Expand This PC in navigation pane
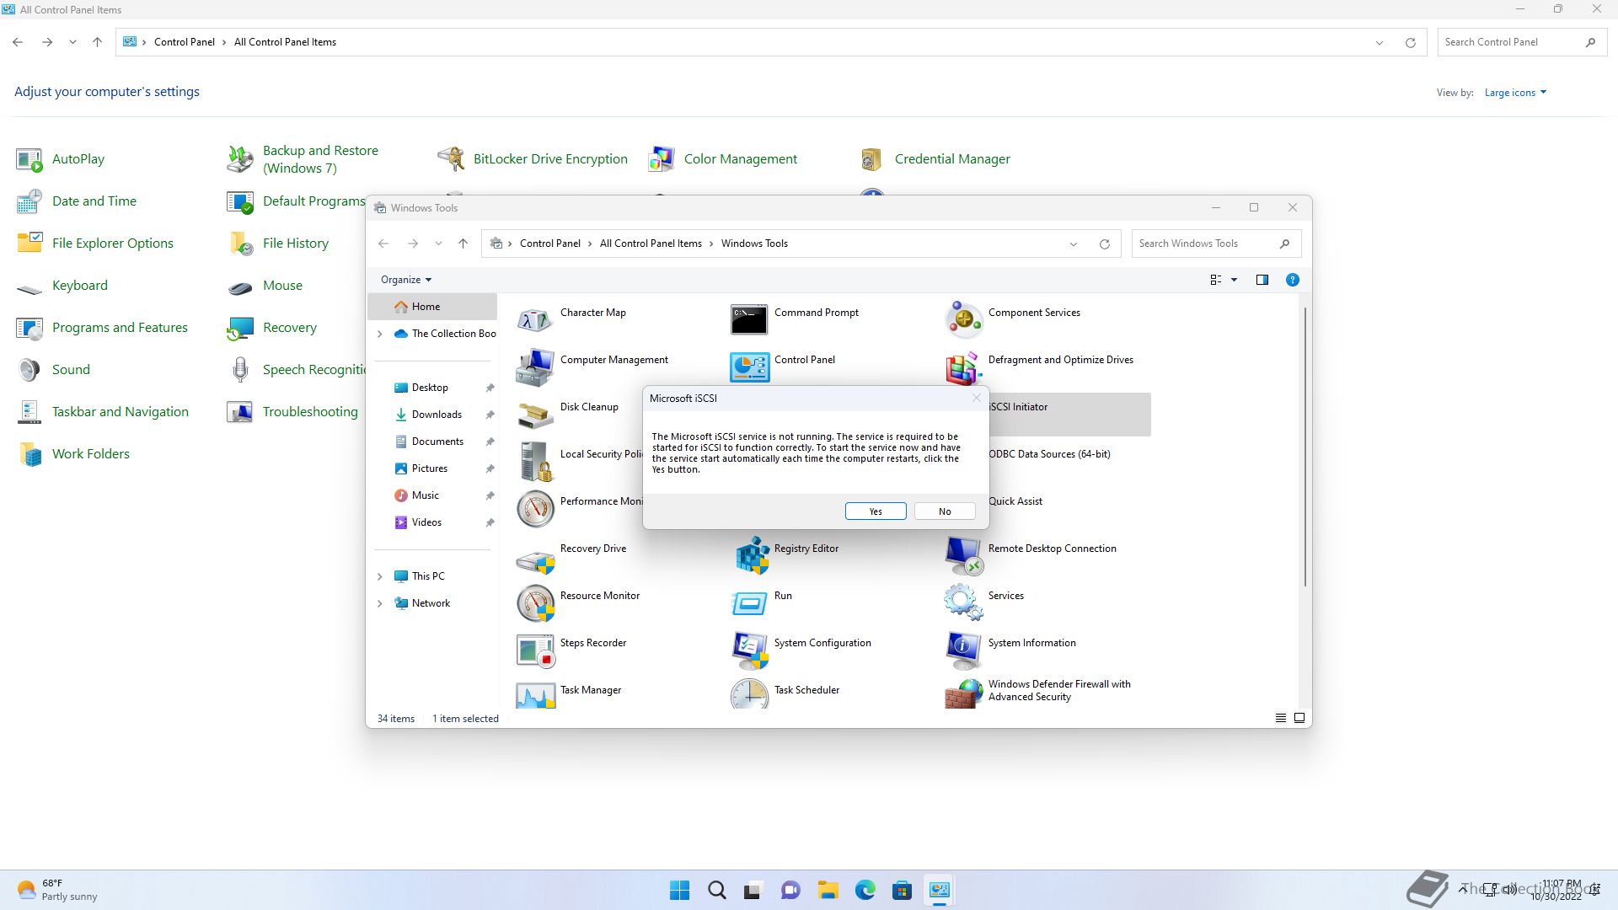This screenshot has width=1618, height=910. [379, 576]
